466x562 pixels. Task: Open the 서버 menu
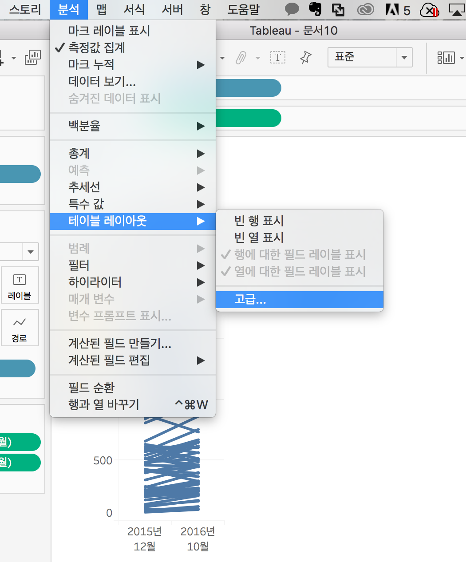point(173,9)
